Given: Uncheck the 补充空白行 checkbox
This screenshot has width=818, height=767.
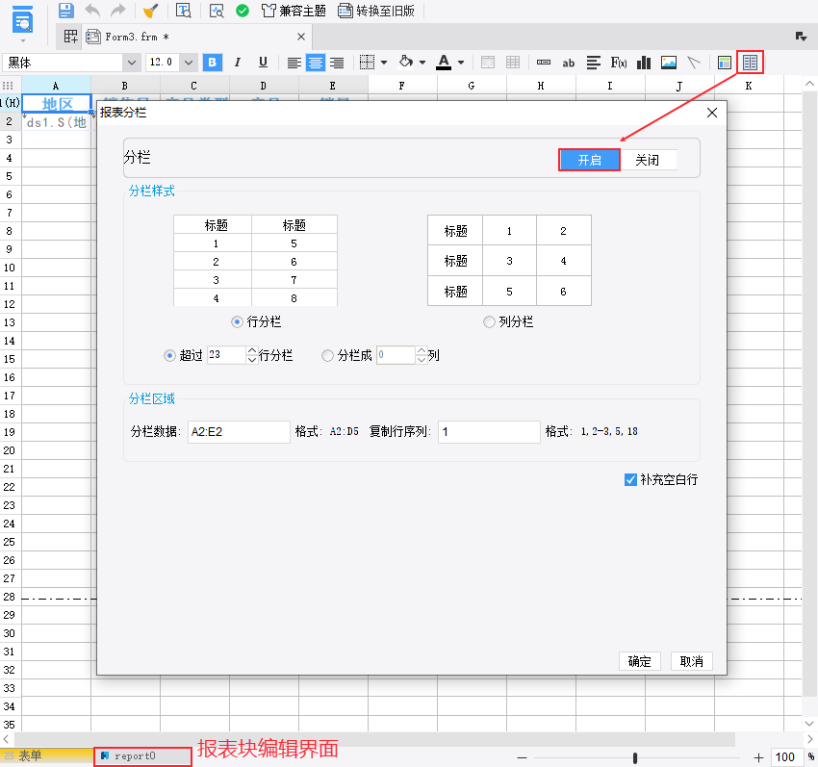Looking at the screenshot, I should point(631,479).
